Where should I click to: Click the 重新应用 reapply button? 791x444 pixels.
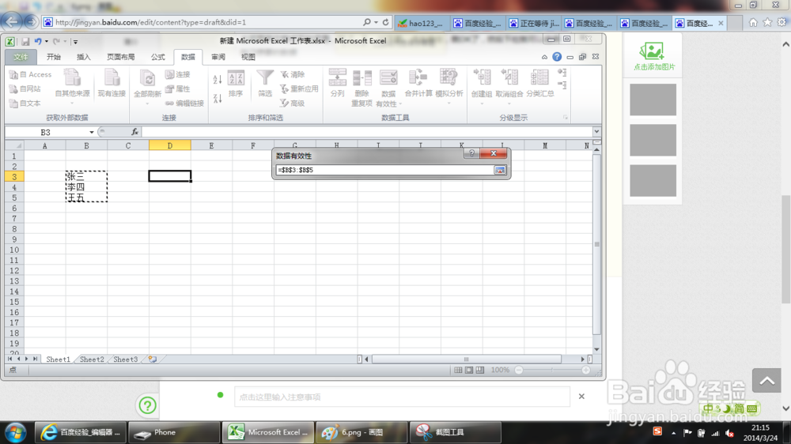pyautogui.click(x=299, y=88)
